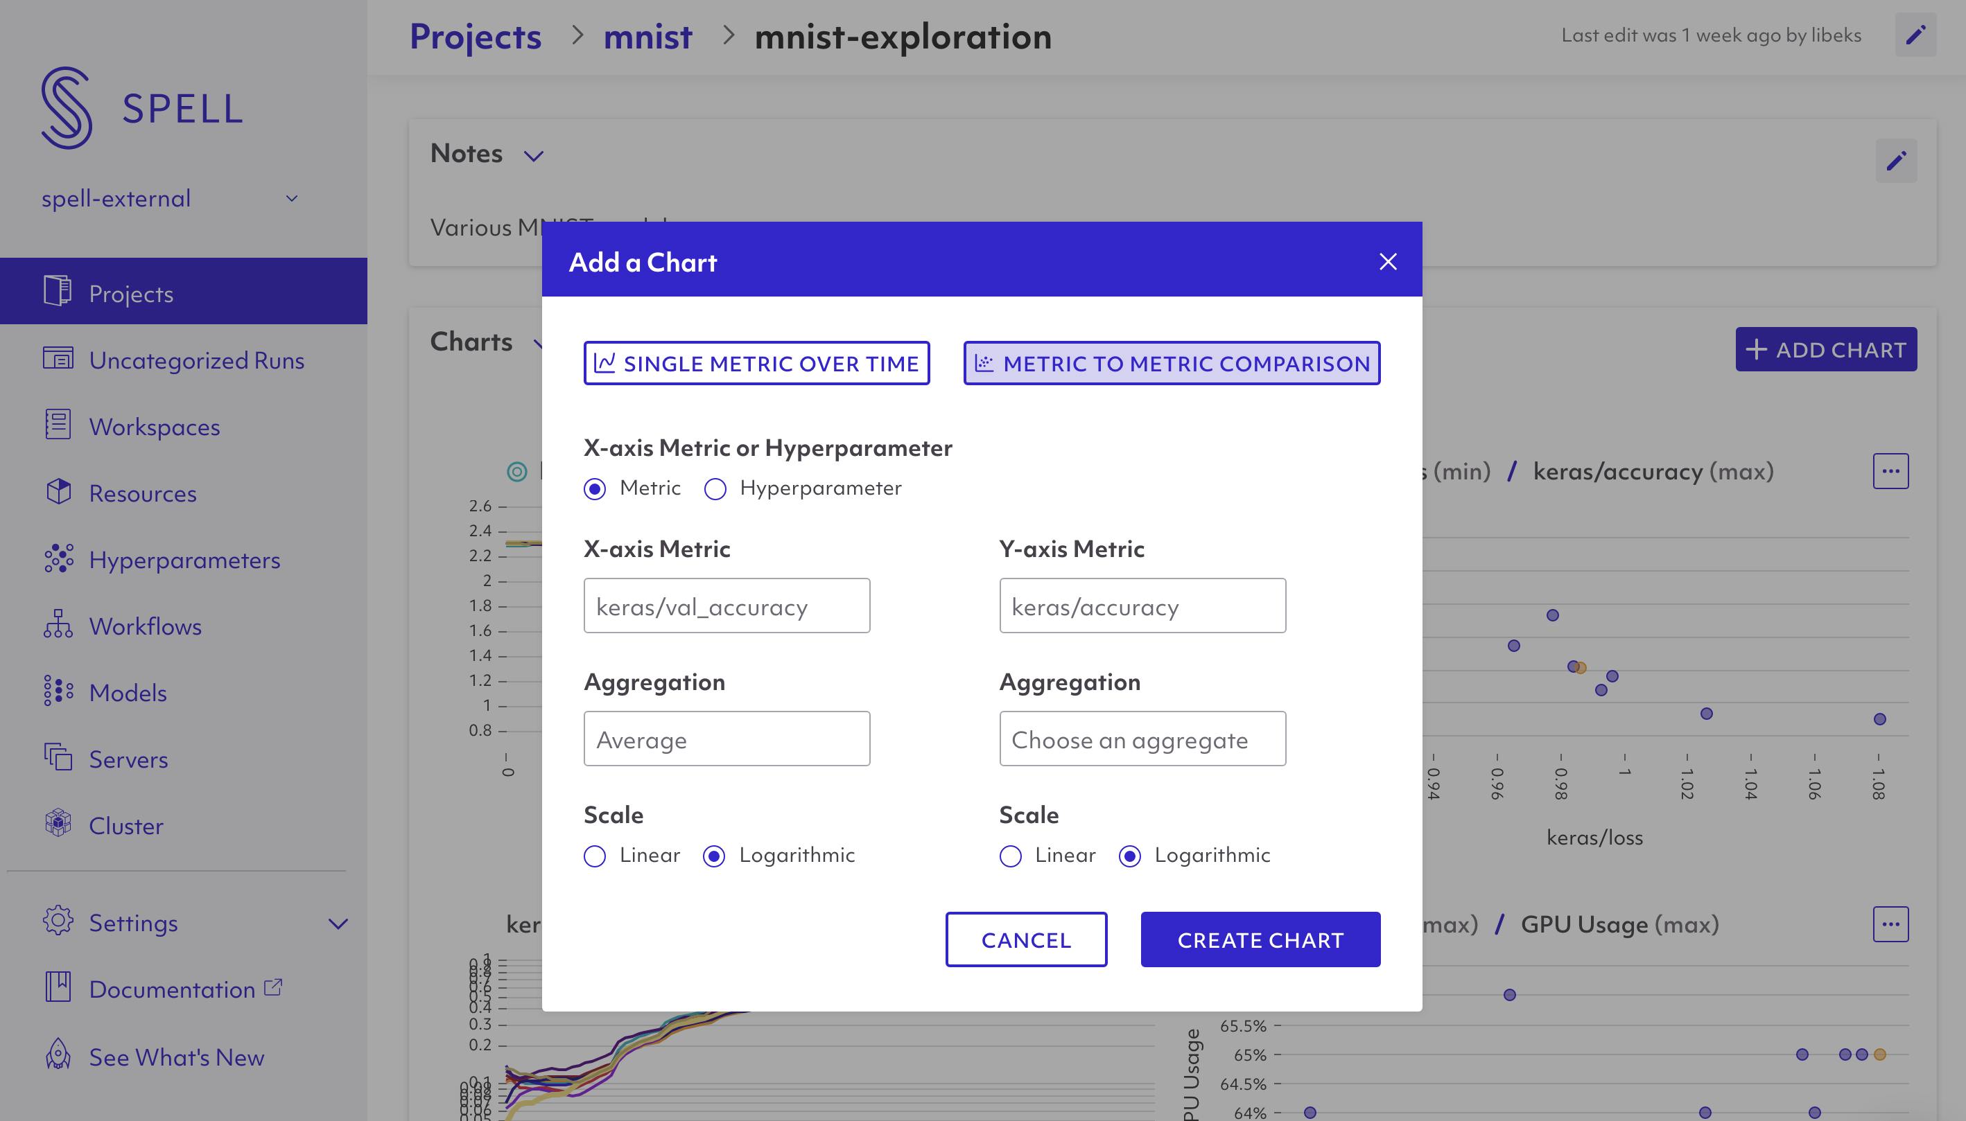Open the Documentation link
This screenshot has height=1121, width=1966.
pos(172,989)
